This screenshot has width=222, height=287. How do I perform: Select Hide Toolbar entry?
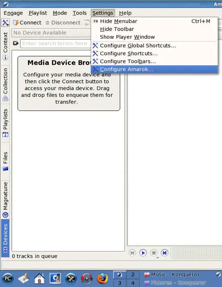click(154, 29)
